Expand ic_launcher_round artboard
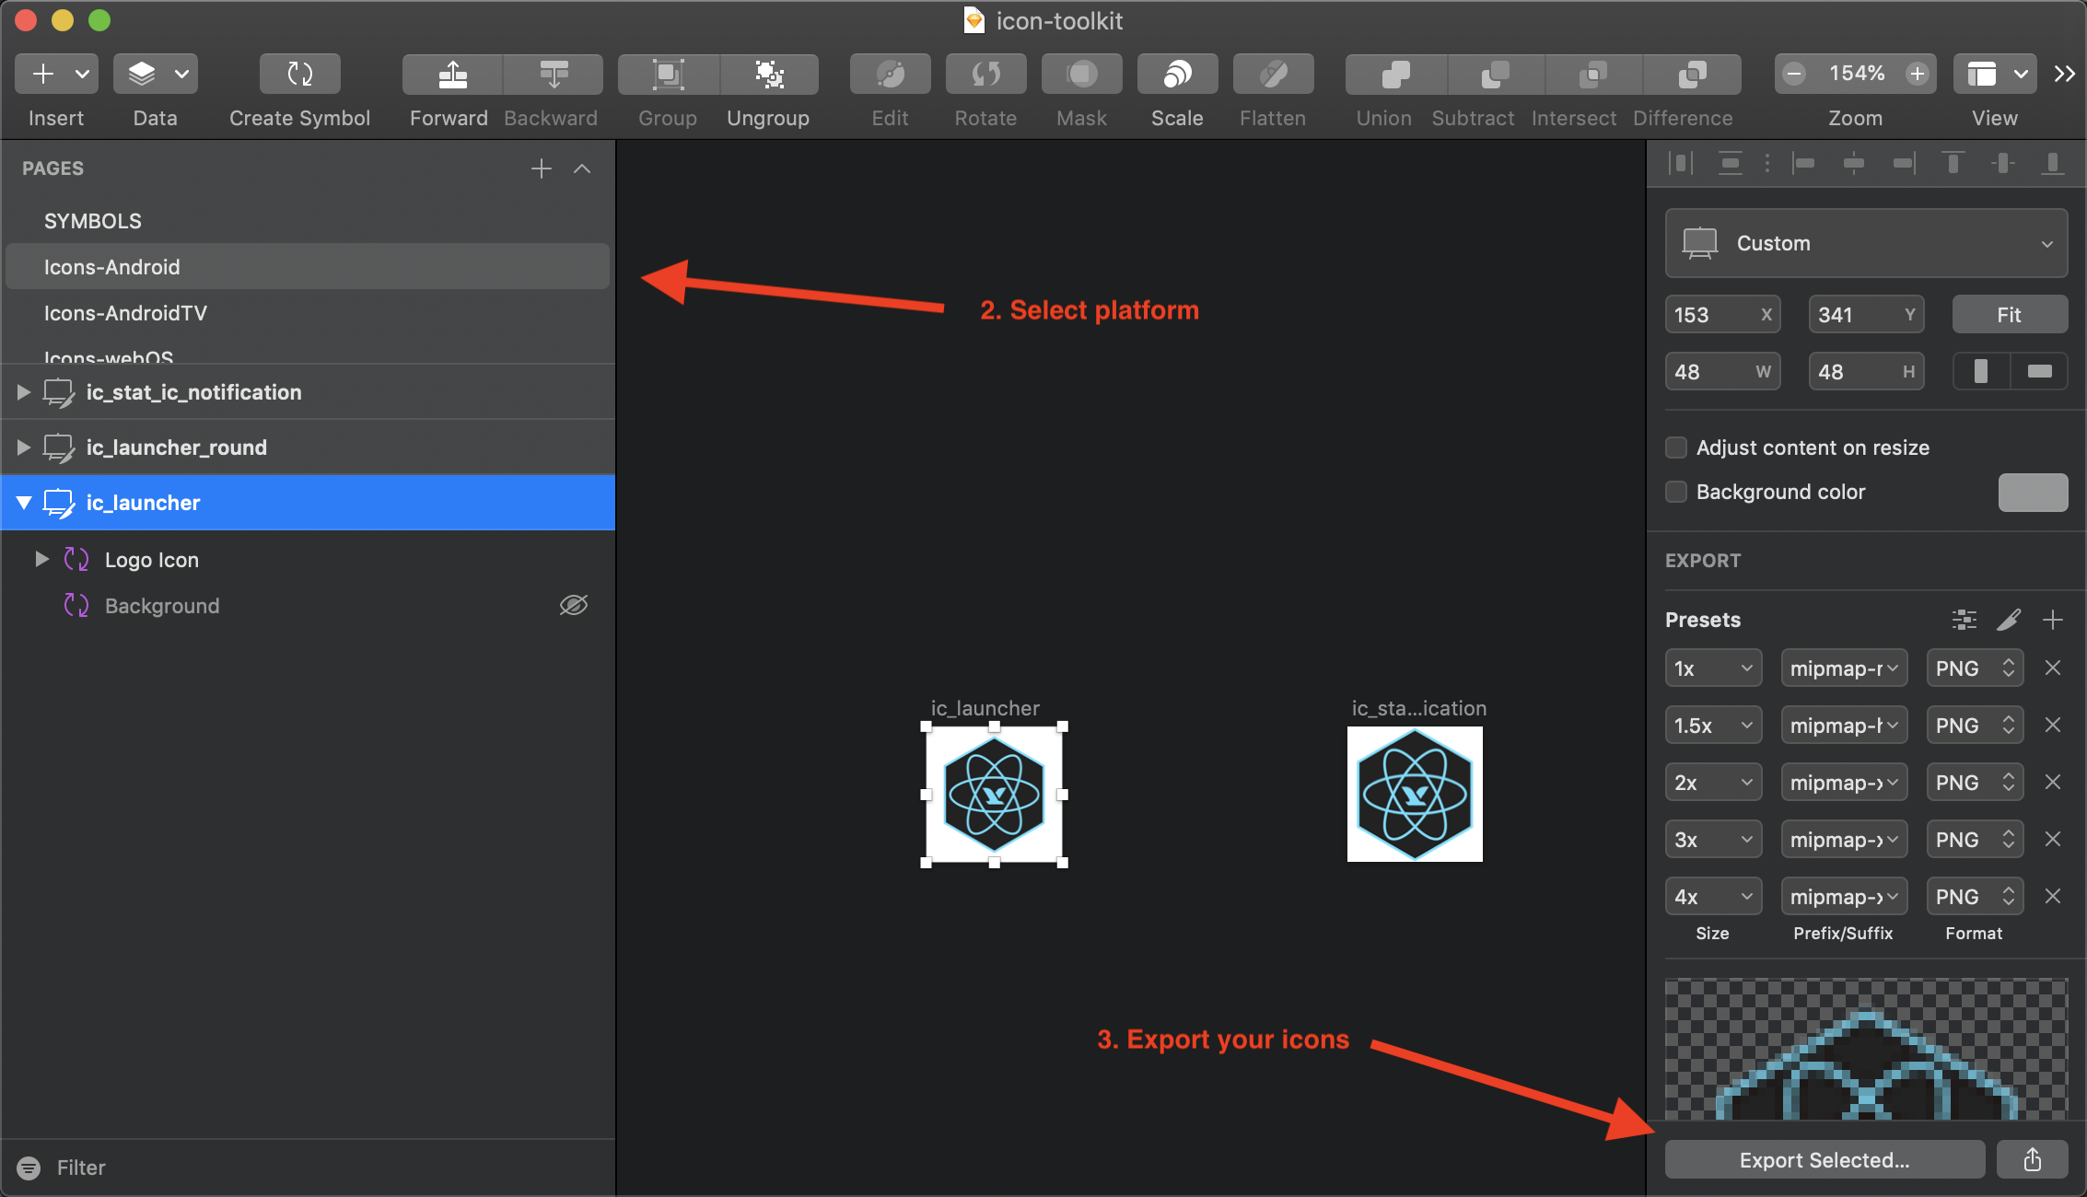The height and width of the screenshot is (1197, 2087). tap(24, 447)
